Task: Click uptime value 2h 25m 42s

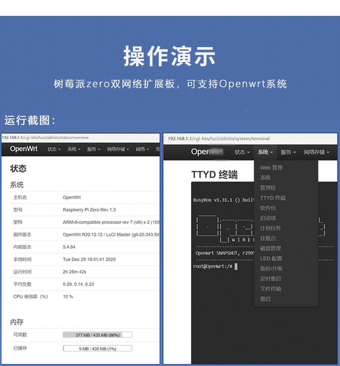Action: (x=74, y=272)
